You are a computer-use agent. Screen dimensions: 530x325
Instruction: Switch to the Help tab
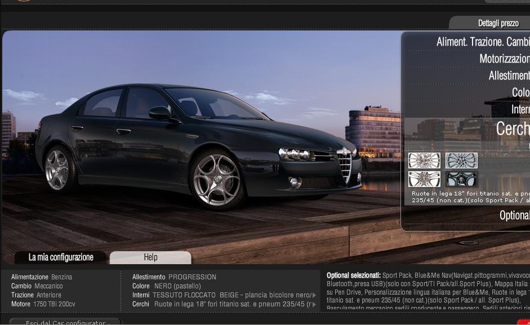point(150,257)
